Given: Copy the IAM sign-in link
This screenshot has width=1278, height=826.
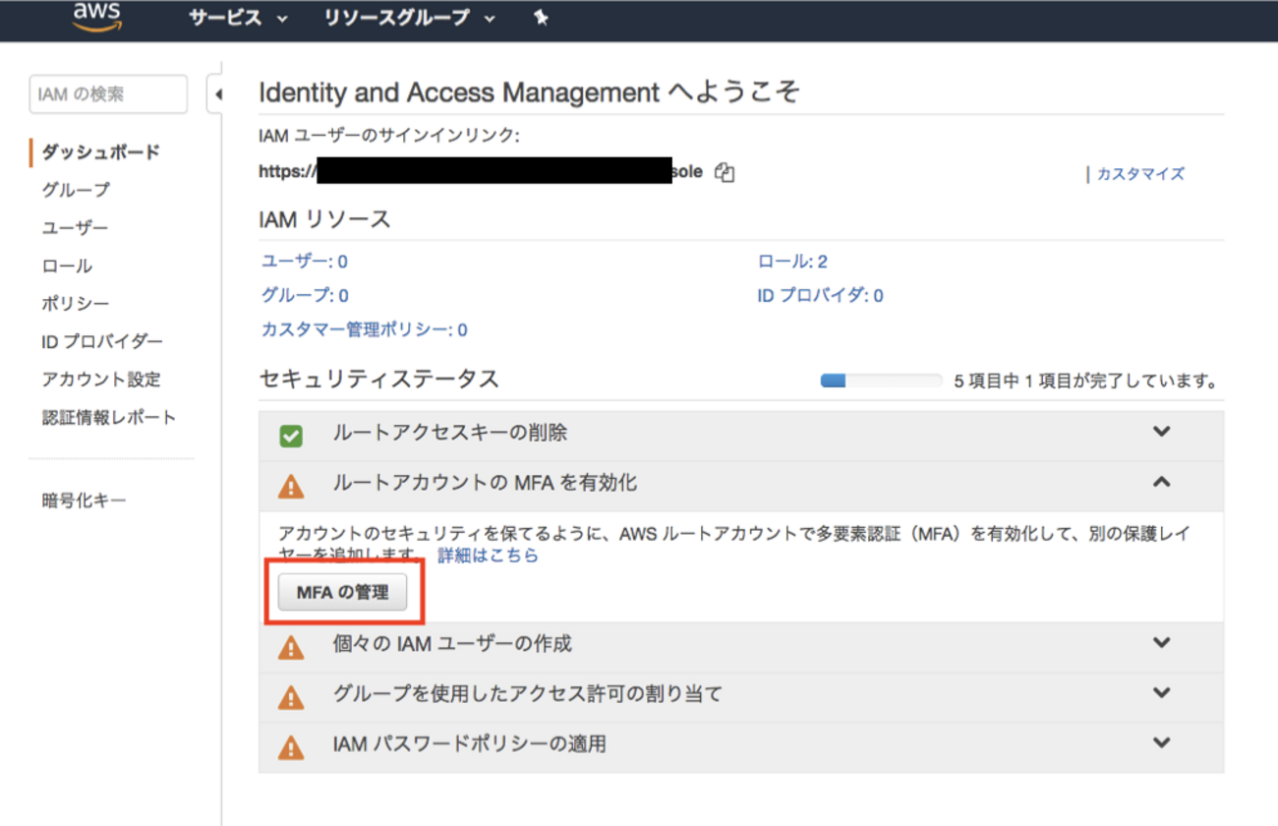Looking at the screenshot, I should click(x=725, y=172).
